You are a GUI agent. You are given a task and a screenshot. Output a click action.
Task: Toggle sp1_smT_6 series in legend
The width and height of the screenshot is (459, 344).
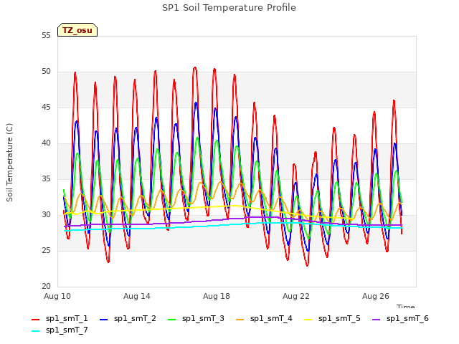click(x=400, y=318)
